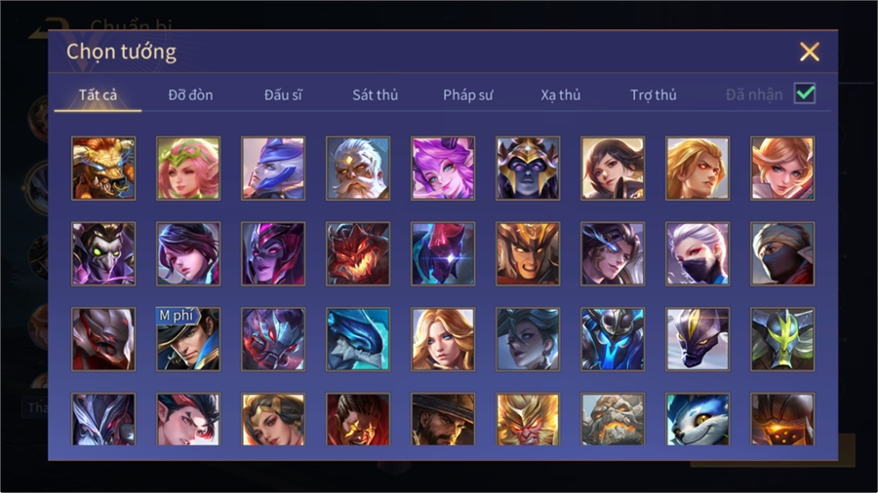The height and width of the screenshot is (493, 878).
Task: Pick the white-haired masked ninja hero
Action: [698, 253]
